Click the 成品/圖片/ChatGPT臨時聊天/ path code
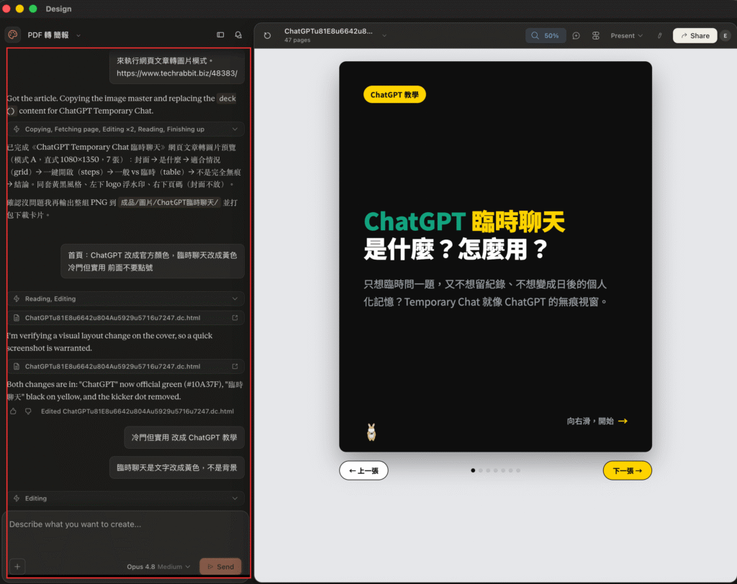 169,203
